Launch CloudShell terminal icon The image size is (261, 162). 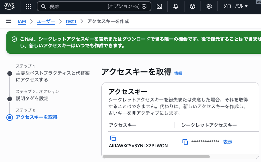pyautogui.click(x=159, y=6)
